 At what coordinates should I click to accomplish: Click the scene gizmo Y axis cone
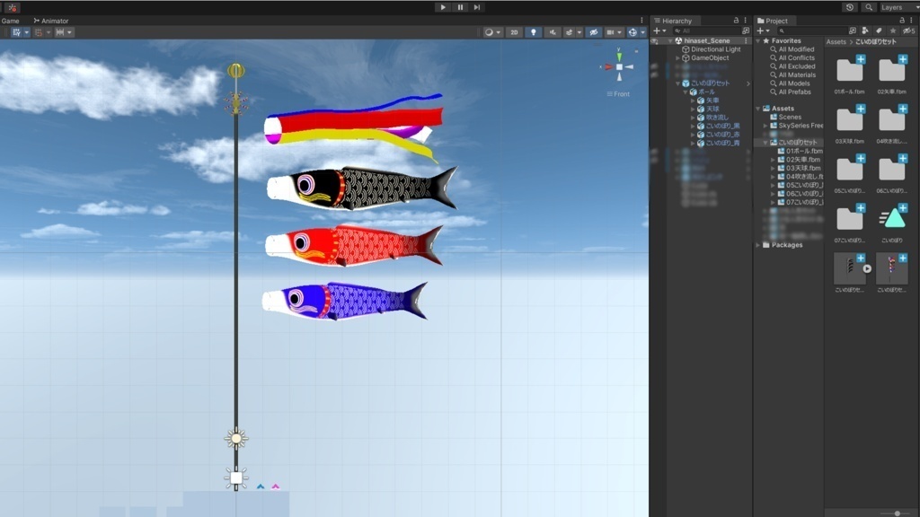click(618, 56)
